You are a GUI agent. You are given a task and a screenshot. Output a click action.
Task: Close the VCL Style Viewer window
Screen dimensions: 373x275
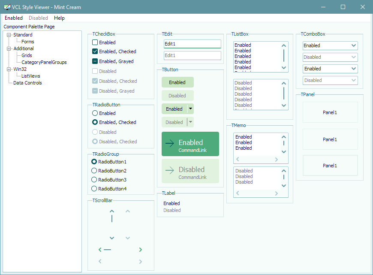coord(363,7)
